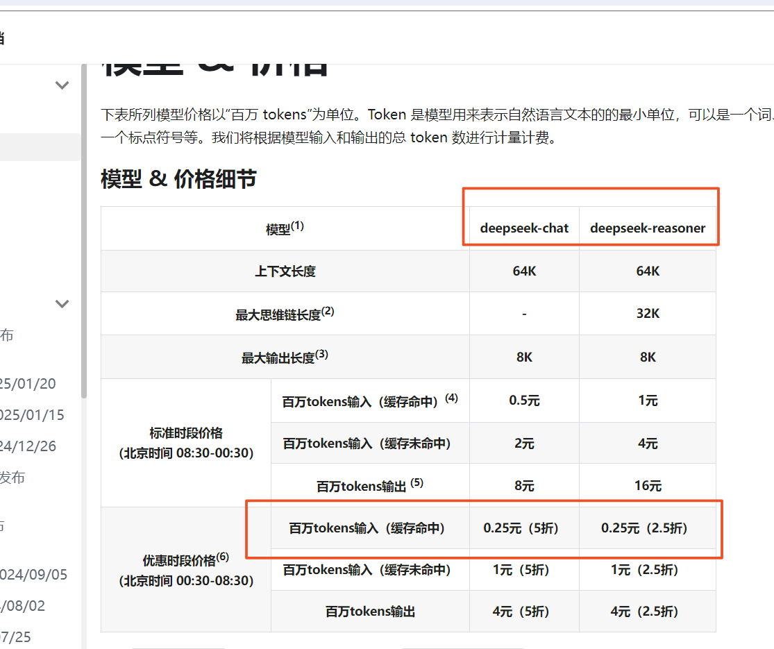Click the sidebar vertical scrollbar thumb
774x649 pixels.
[x=84, y=230]
